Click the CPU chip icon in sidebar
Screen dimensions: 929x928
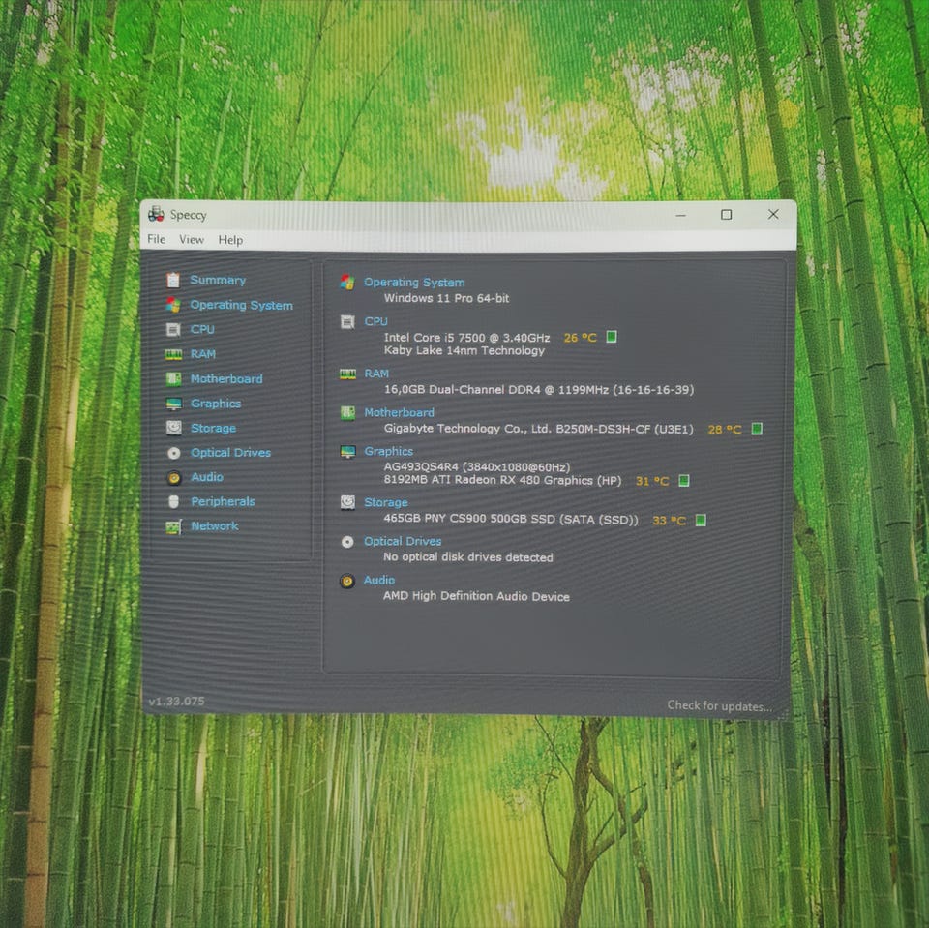173,329
